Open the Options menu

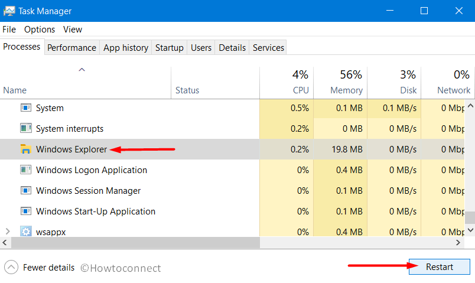(40, 30)
